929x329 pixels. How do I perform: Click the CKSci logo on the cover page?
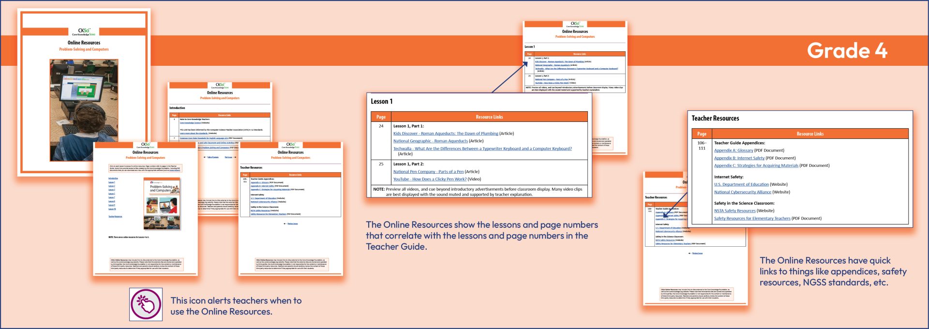coord(84,31)
